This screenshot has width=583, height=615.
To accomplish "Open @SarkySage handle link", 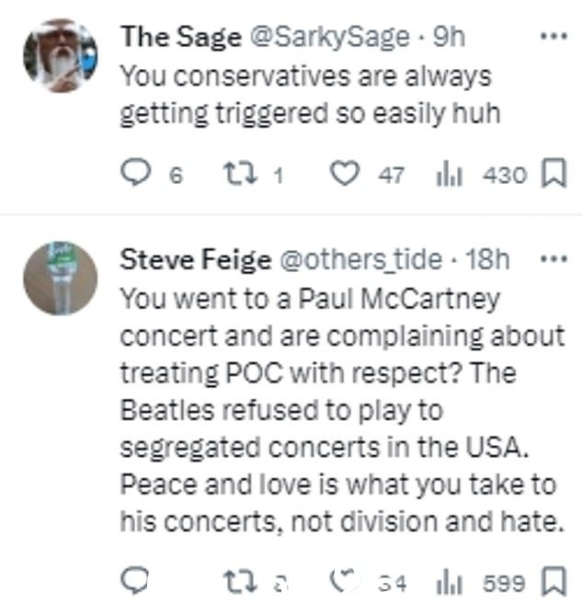I will point(329,37).
